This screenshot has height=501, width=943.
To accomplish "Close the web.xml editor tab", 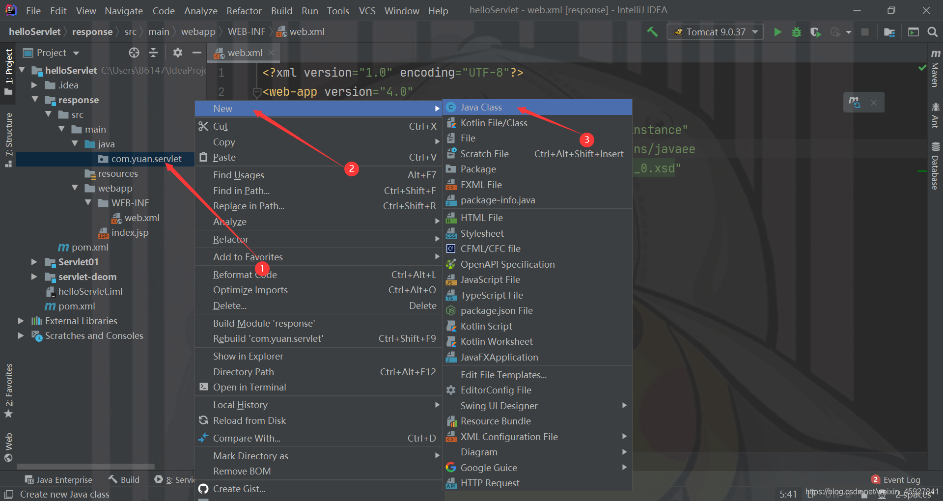I will pos(271,53).
